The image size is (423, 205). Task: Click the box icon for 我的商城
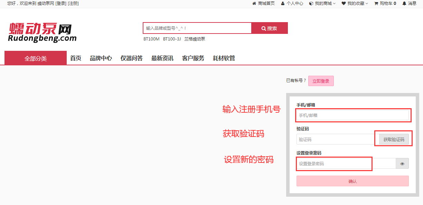pos(310,3)
